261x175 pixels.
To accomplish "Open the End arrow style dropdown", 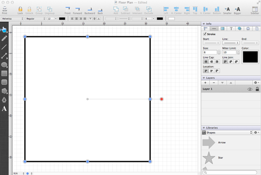I will 250,43.
